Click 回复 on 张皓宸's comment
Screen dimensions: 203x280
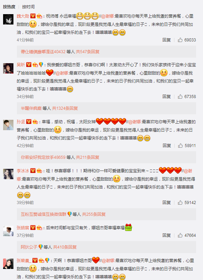coord(166,235)
